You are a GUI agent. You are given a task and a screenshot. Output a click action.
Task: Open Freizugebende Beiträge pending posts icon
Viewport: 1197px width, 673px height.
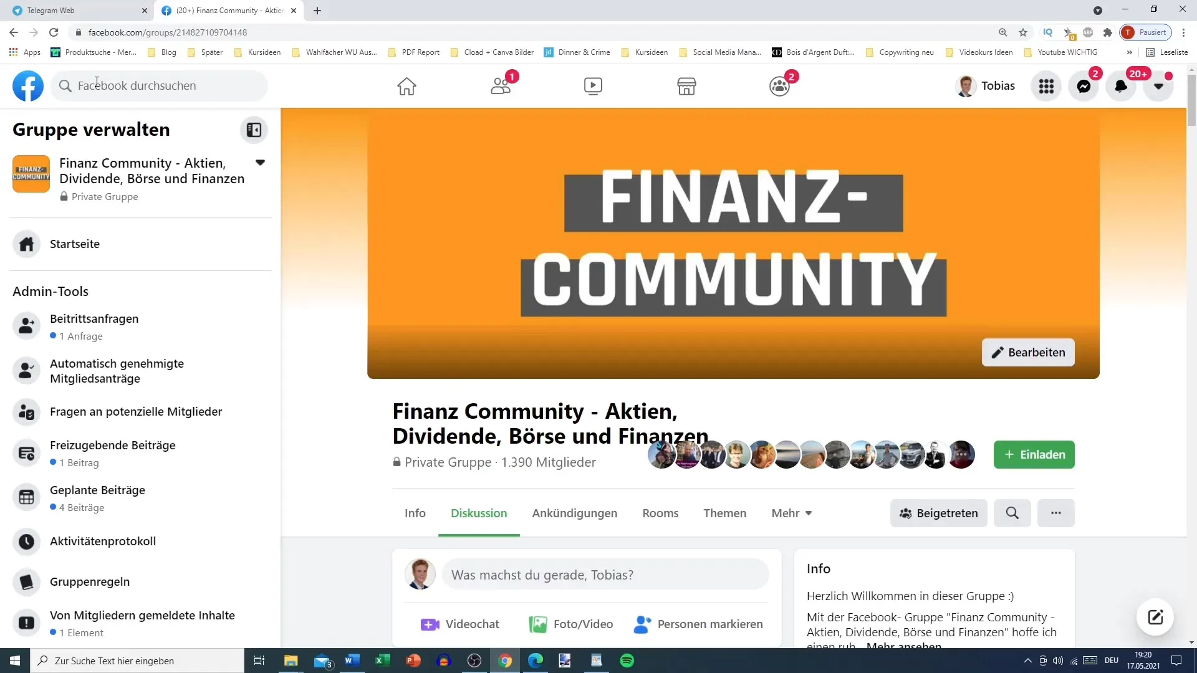pyautogui.click(x=26, y=453)
